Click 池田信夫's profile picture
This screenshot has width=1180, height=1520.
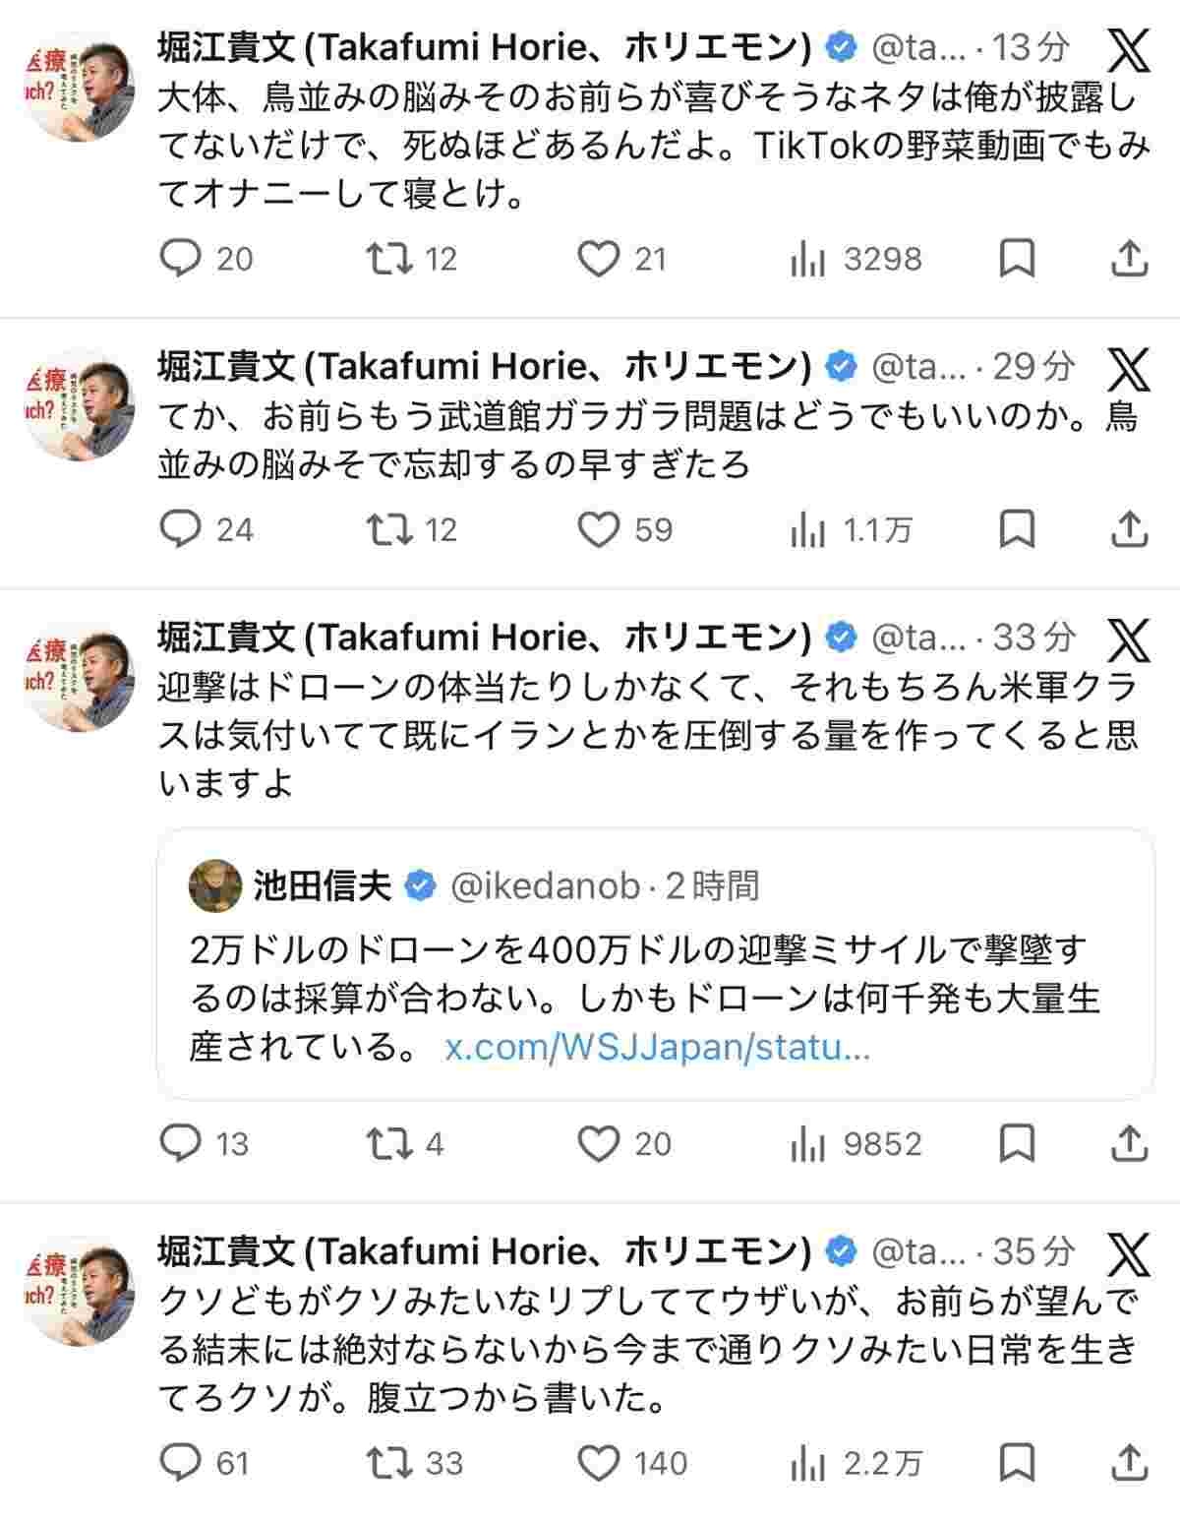click(214, 885)
